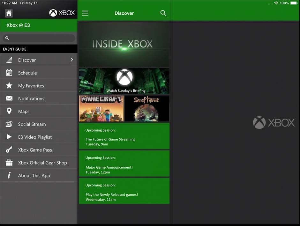Click the About This App info icon
This screenshot has height=226, width=300.
tap(9, 175)
